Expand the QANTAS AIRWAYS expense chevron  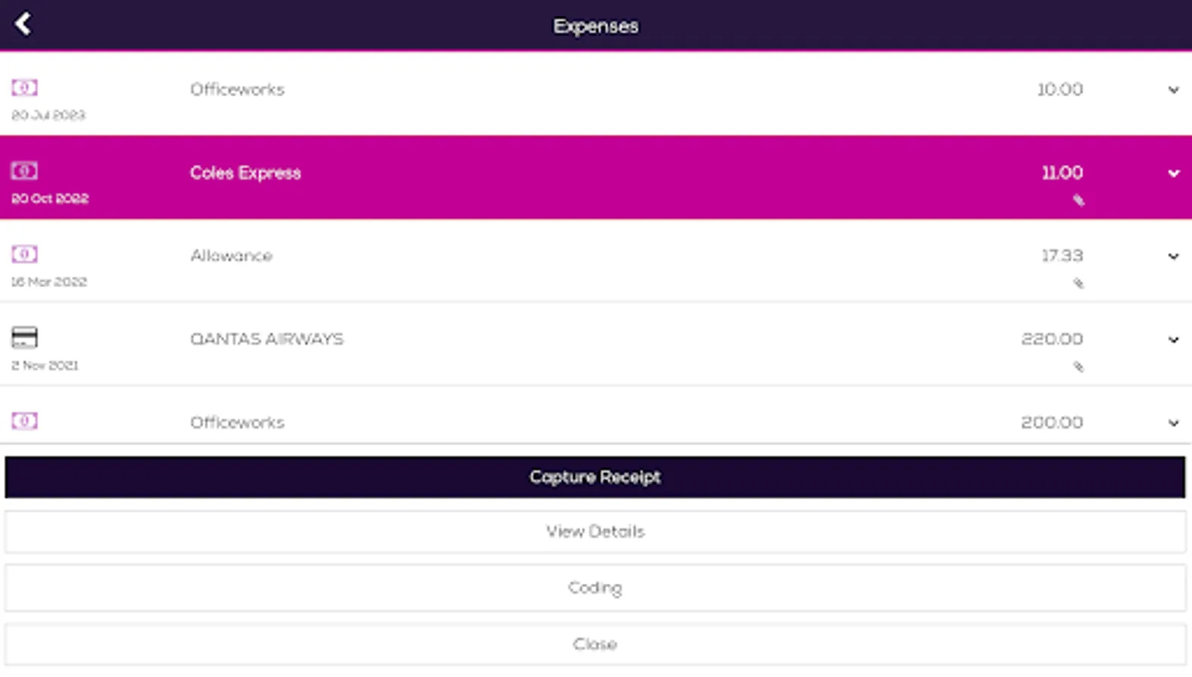point(1173,340)
